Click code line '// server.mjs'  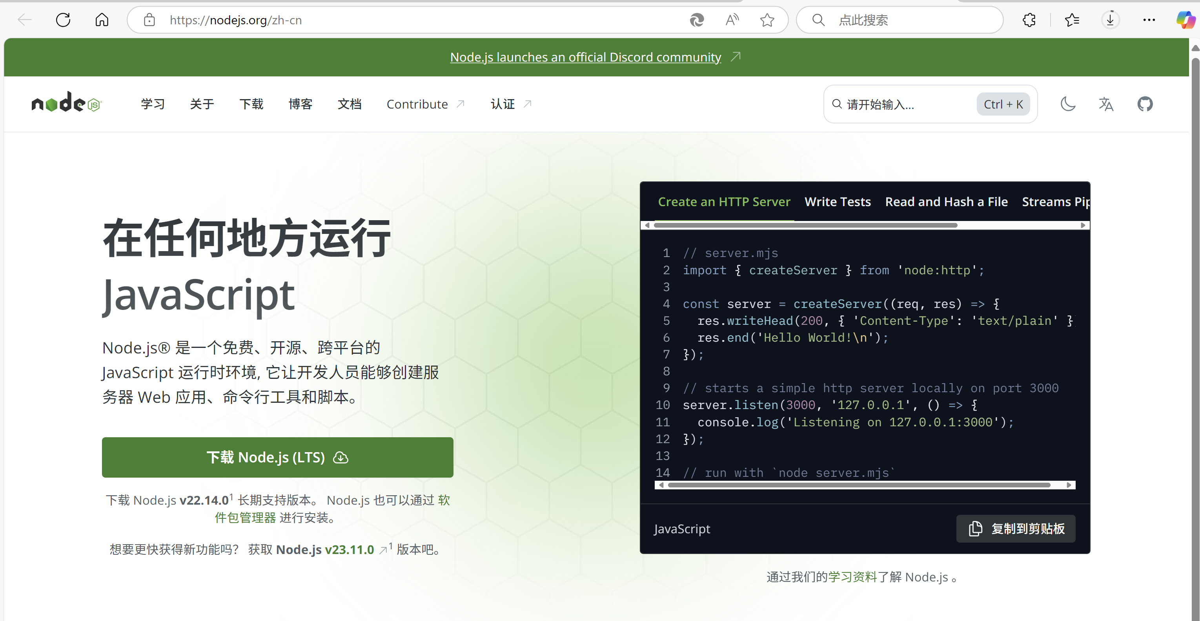730,253
